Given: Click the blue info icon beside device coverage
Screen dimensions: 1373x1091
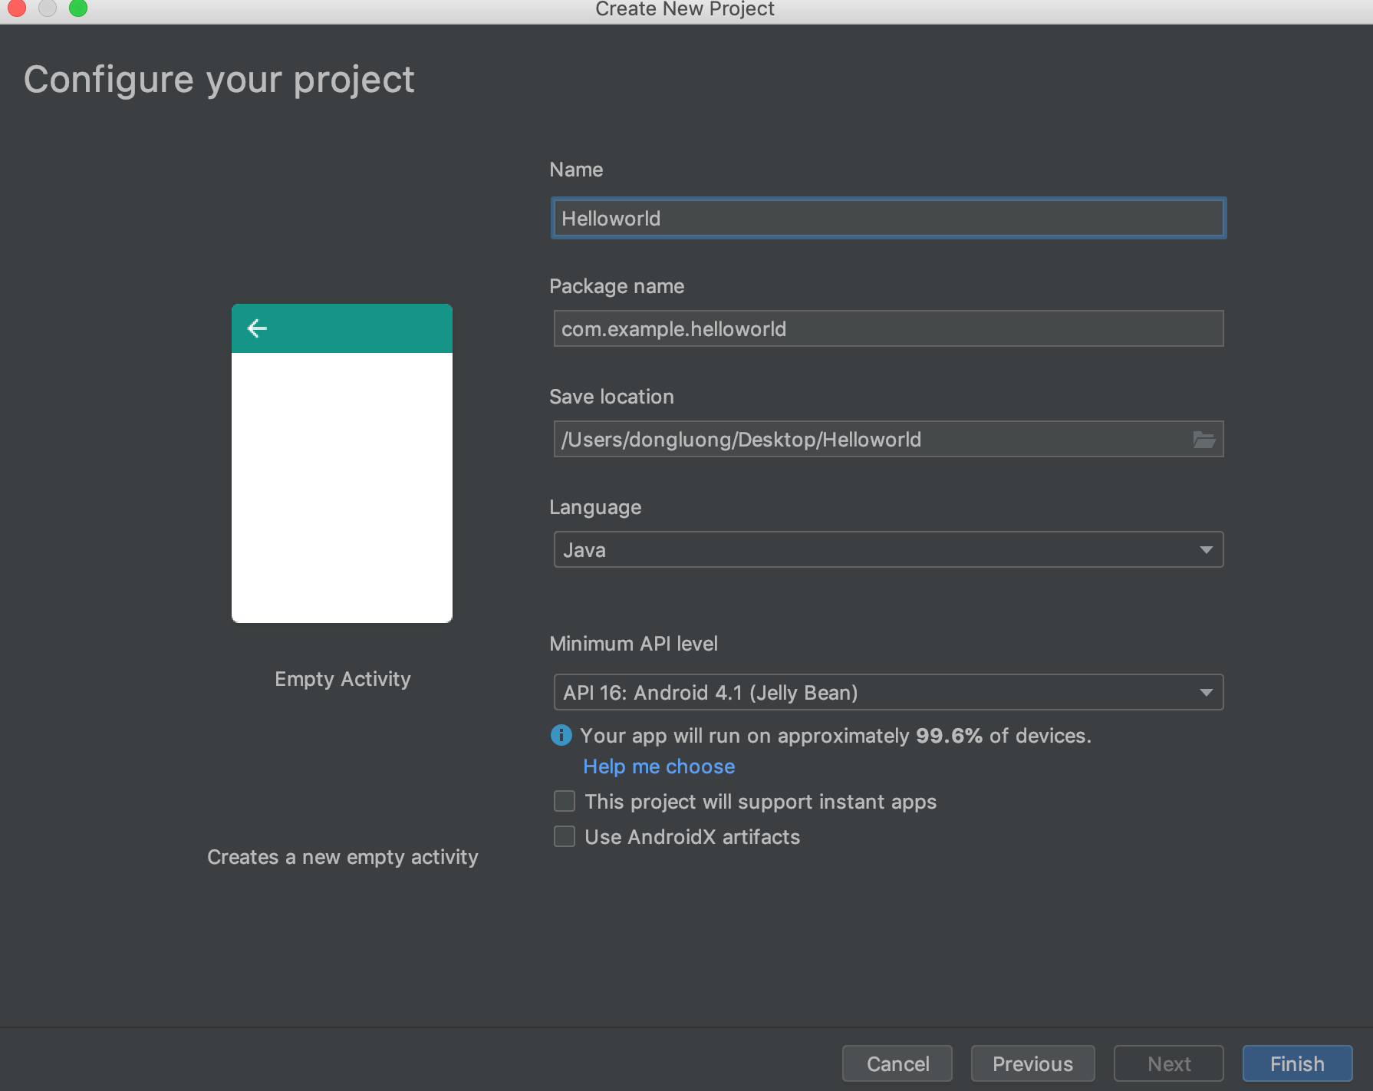Looking at the screenshot, I should click(x=561, y=736).
